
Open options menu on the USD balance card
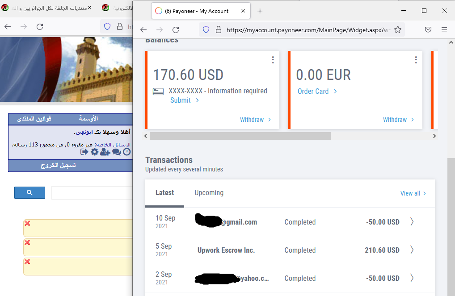coord(273,60)
